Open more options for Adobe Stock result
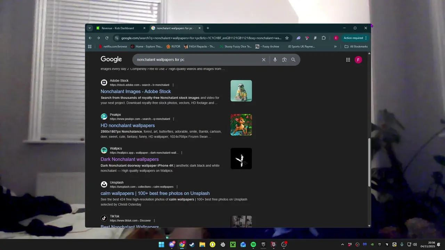 click(x=173, y=85)
